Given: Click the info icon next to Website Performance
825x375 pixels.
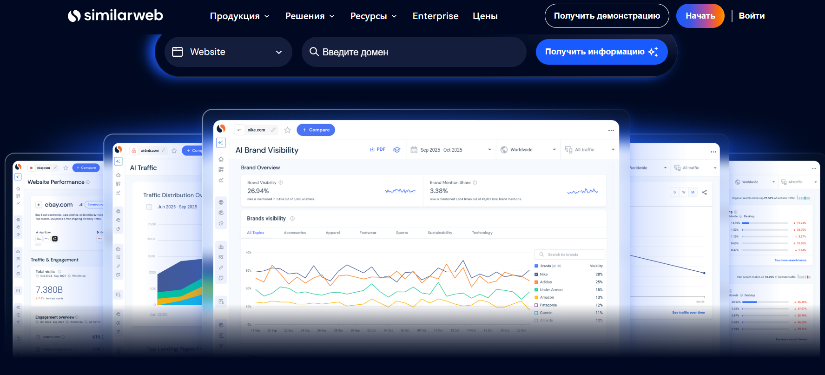Looking at the screenshot, I should click(x=88, y=182).
